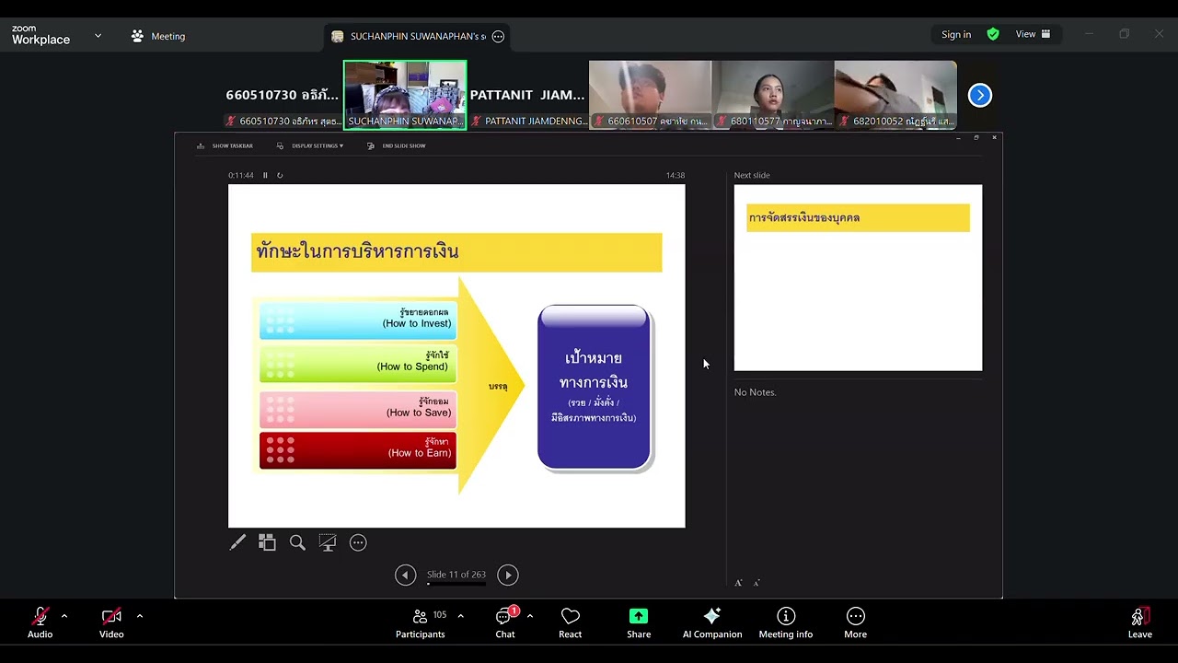
Task: Open Display Settings dropdown in presenter view
Action: [x=310, y=145]
